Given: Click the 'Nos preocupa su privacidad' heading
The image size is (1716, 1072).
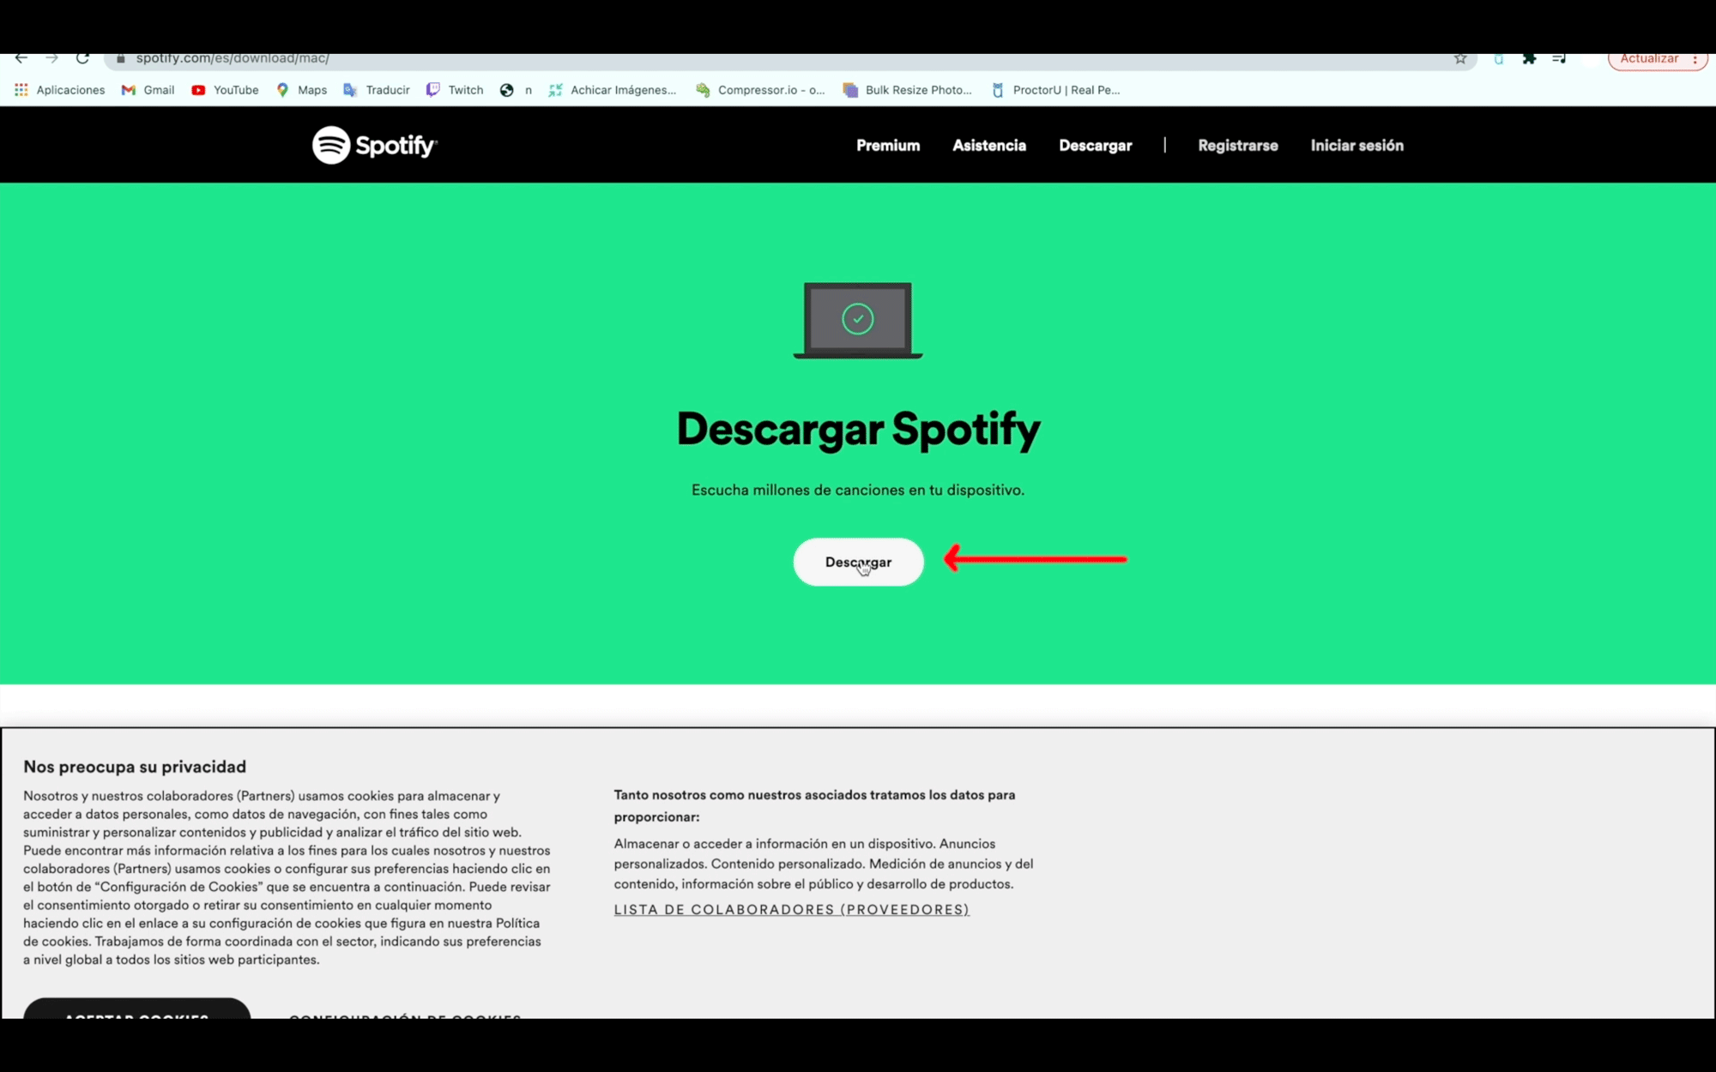Looking at the screenshot, I should tap(135, 767).
